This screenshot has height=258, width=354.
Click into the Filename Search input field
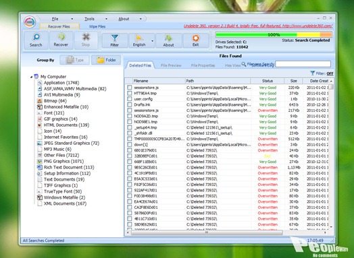[x=303, y=64]
